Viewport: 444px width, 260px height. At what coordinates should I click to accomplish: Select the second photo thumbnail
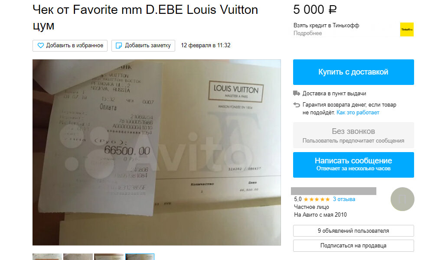click(78, 257)
